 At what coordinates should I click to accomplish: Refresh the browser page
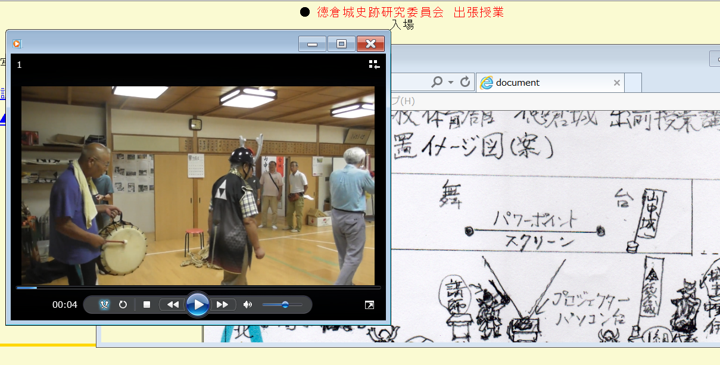[465, 82]
